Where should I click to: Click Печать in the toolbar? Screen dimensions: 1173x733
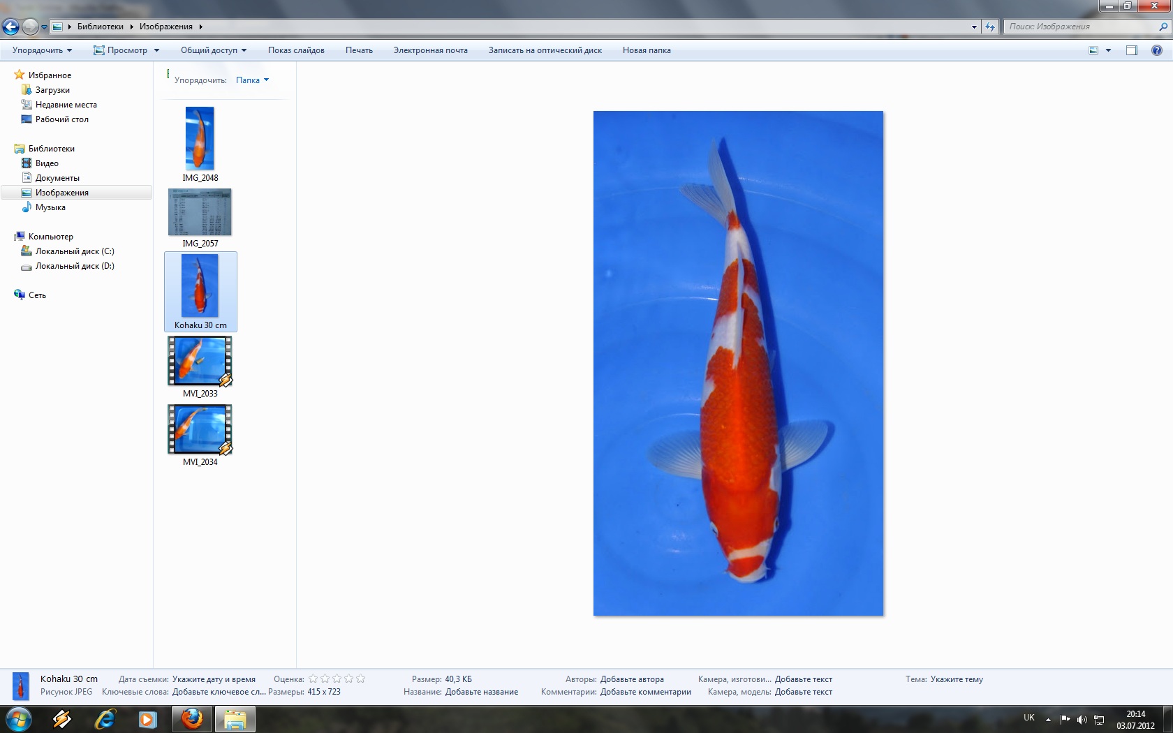coord(359,50)
